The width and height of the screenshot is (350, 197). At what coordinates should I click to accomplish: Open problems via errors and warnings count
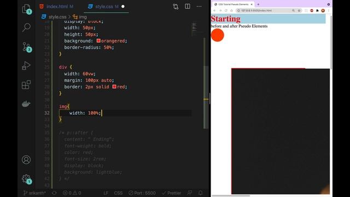[72, 193]
